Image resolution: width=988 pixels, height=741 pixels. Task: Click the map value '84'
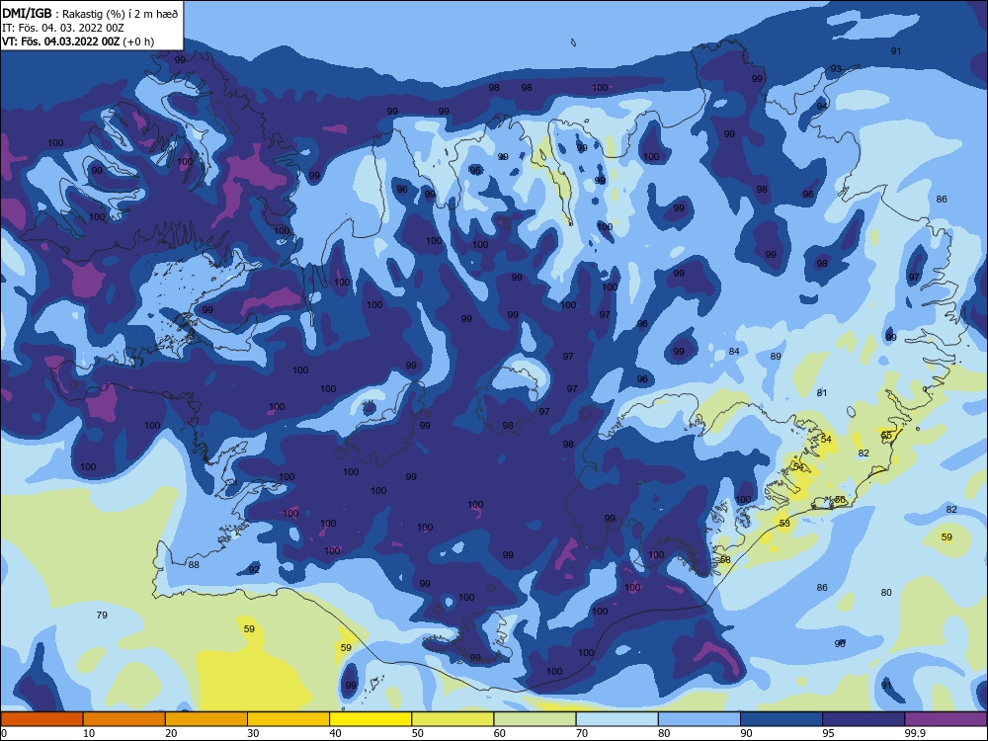[734, 351]
